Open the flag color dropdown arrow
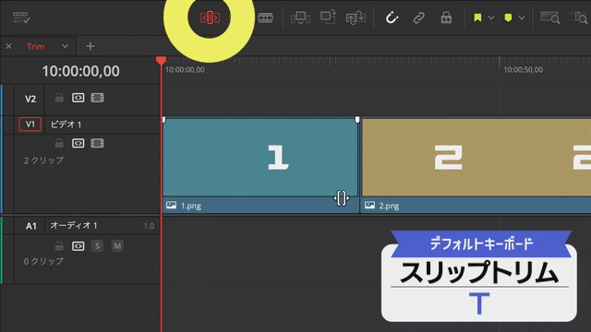This screenshot has width=591, height=332. (x=490, y=18)
